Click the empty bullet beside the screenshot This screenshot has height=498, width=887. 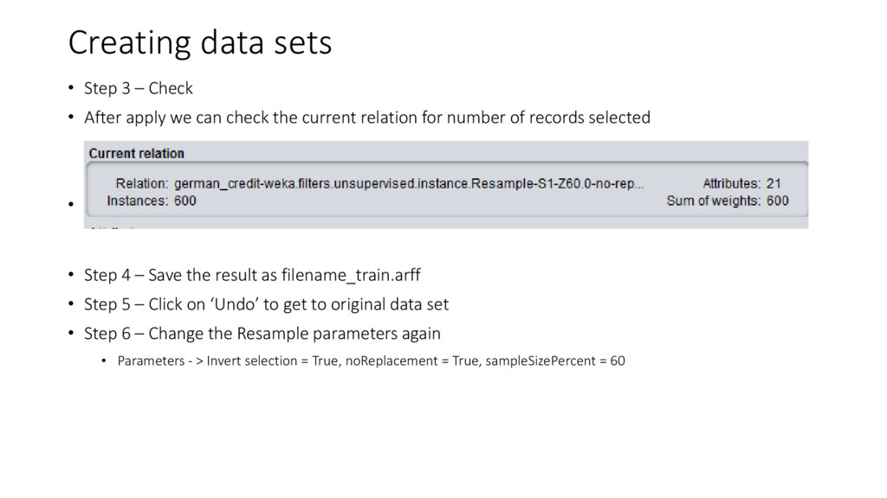pos(71,204)
